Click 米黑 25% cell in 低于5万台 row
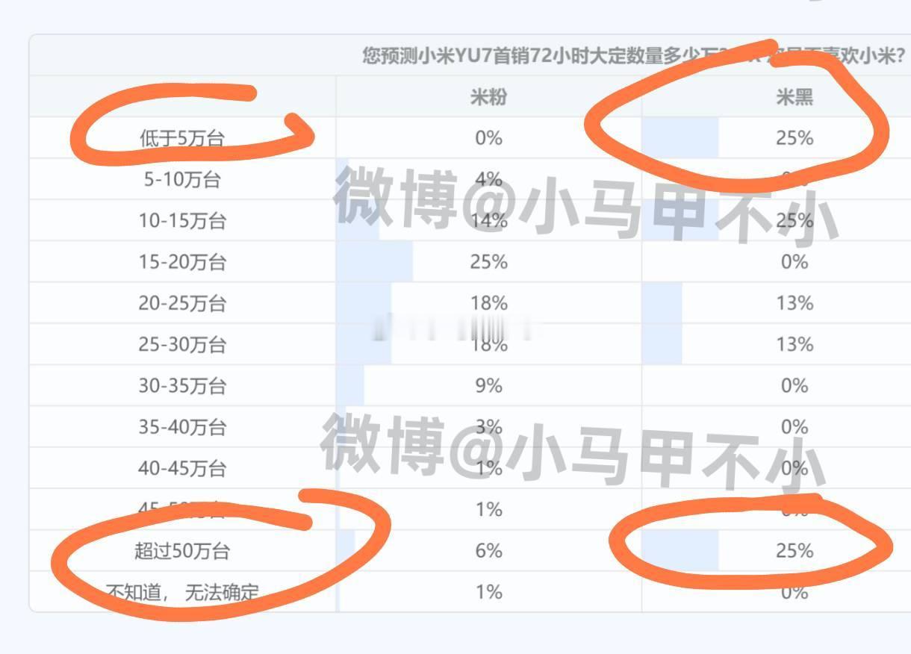Screen dimensions: 911x654 tap(795, 138)
